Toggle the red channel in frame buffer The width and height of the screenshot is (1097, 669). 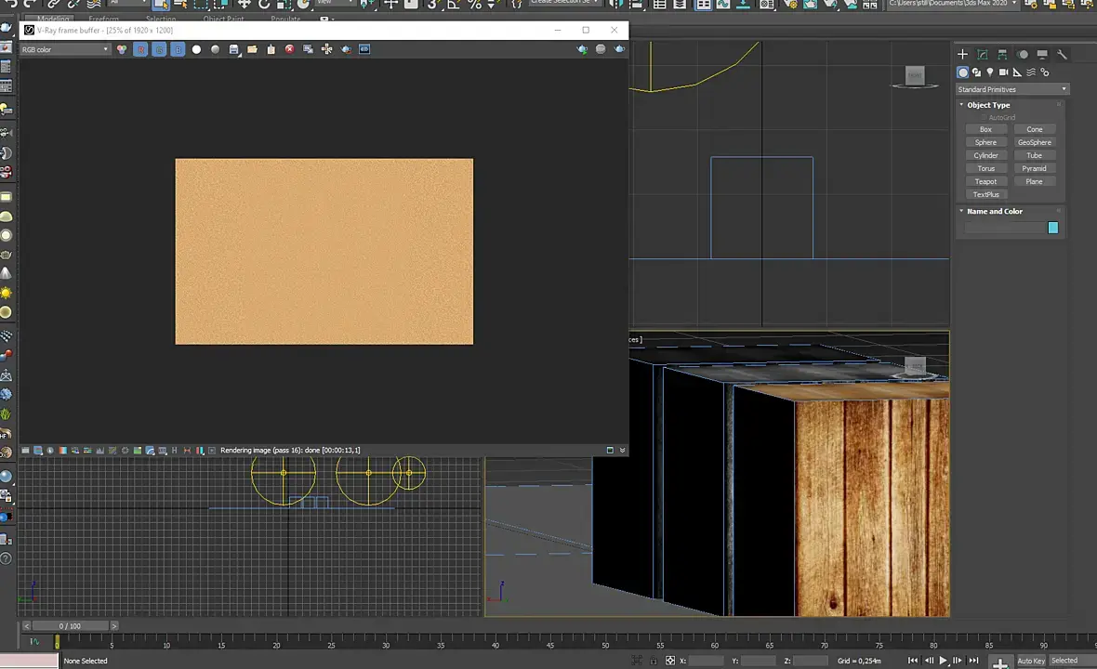140,49
